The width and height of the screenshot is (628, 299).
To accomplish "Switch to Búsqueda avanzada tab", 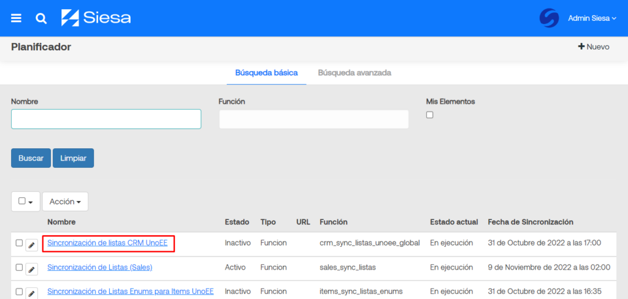I will click(354, 73).
